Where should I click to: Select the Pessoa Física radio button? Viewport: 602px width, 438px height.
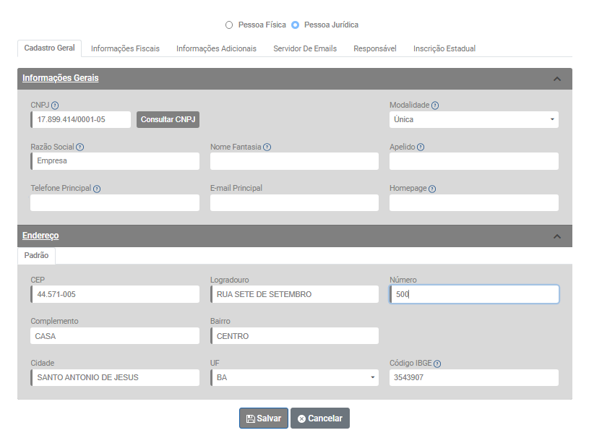tap(229, 25)
